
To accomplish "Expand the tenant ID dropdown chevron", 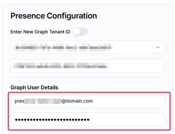I will (x=157, y=47).
